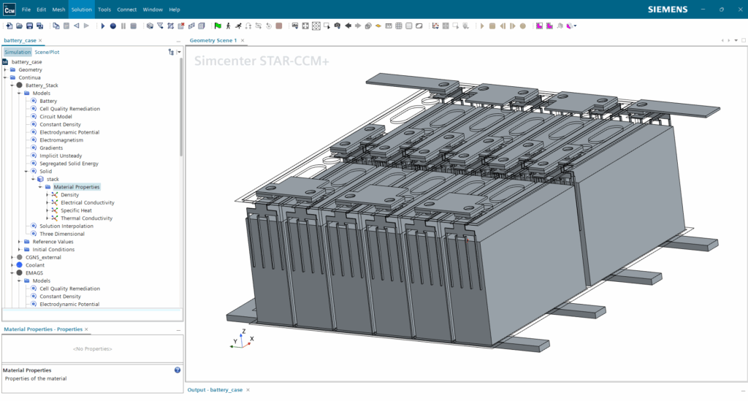
Task: Click the blue Initialize Solution sphere icon
Action: (x=113, y=26)
